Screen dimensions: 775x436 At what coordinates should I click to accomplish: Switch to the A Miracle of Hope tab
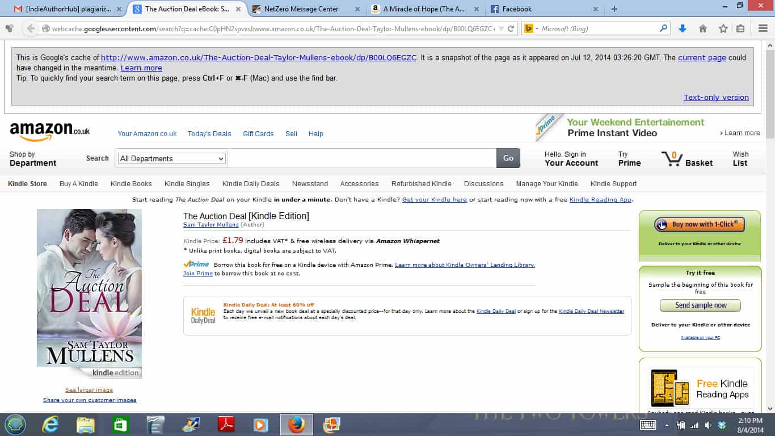[x=426, y=9]
